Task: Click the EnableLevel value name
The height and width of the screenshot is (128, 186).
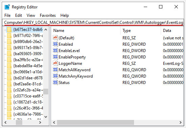Action: tap(69, 51)
